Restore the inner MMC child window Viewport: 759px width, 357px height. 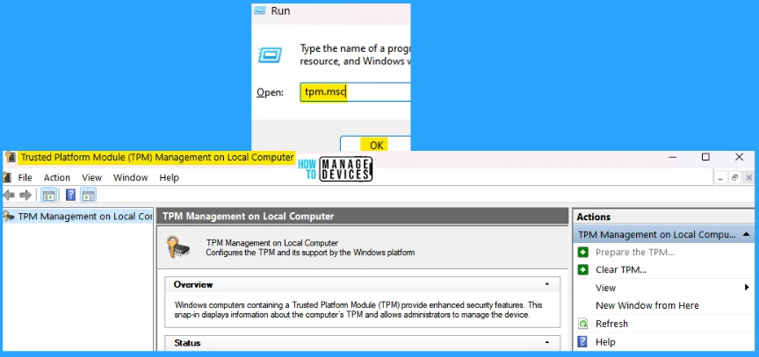coord(734,178)
